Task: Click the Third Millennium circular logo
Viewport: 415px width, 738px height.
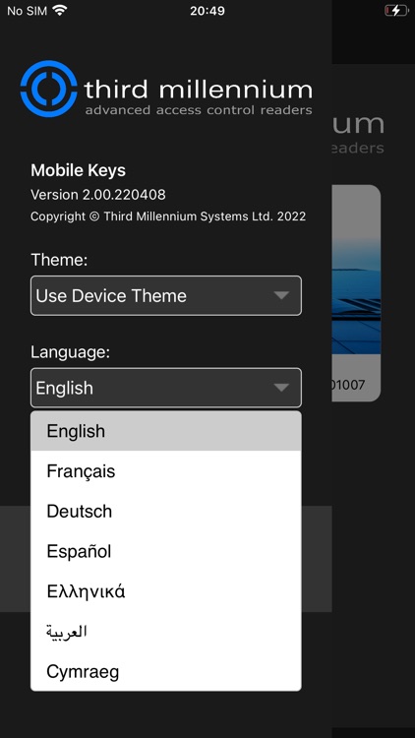Action: [48, 89]
